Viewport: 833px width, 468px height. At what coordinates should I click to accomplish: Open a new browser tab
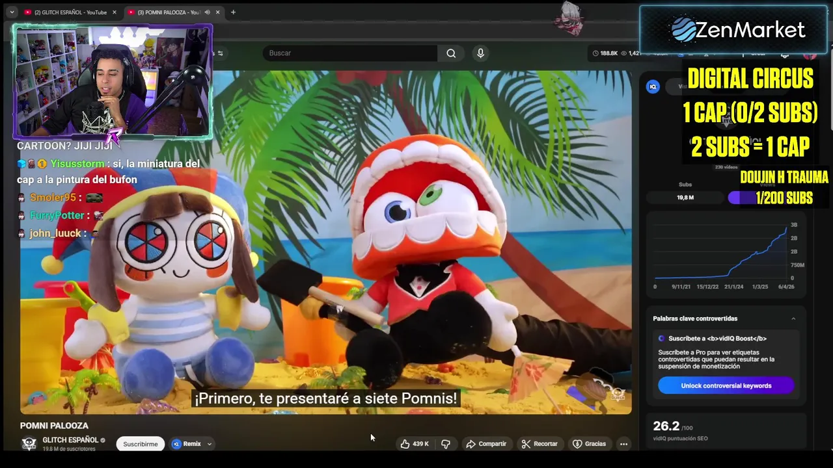pos(233,12)
